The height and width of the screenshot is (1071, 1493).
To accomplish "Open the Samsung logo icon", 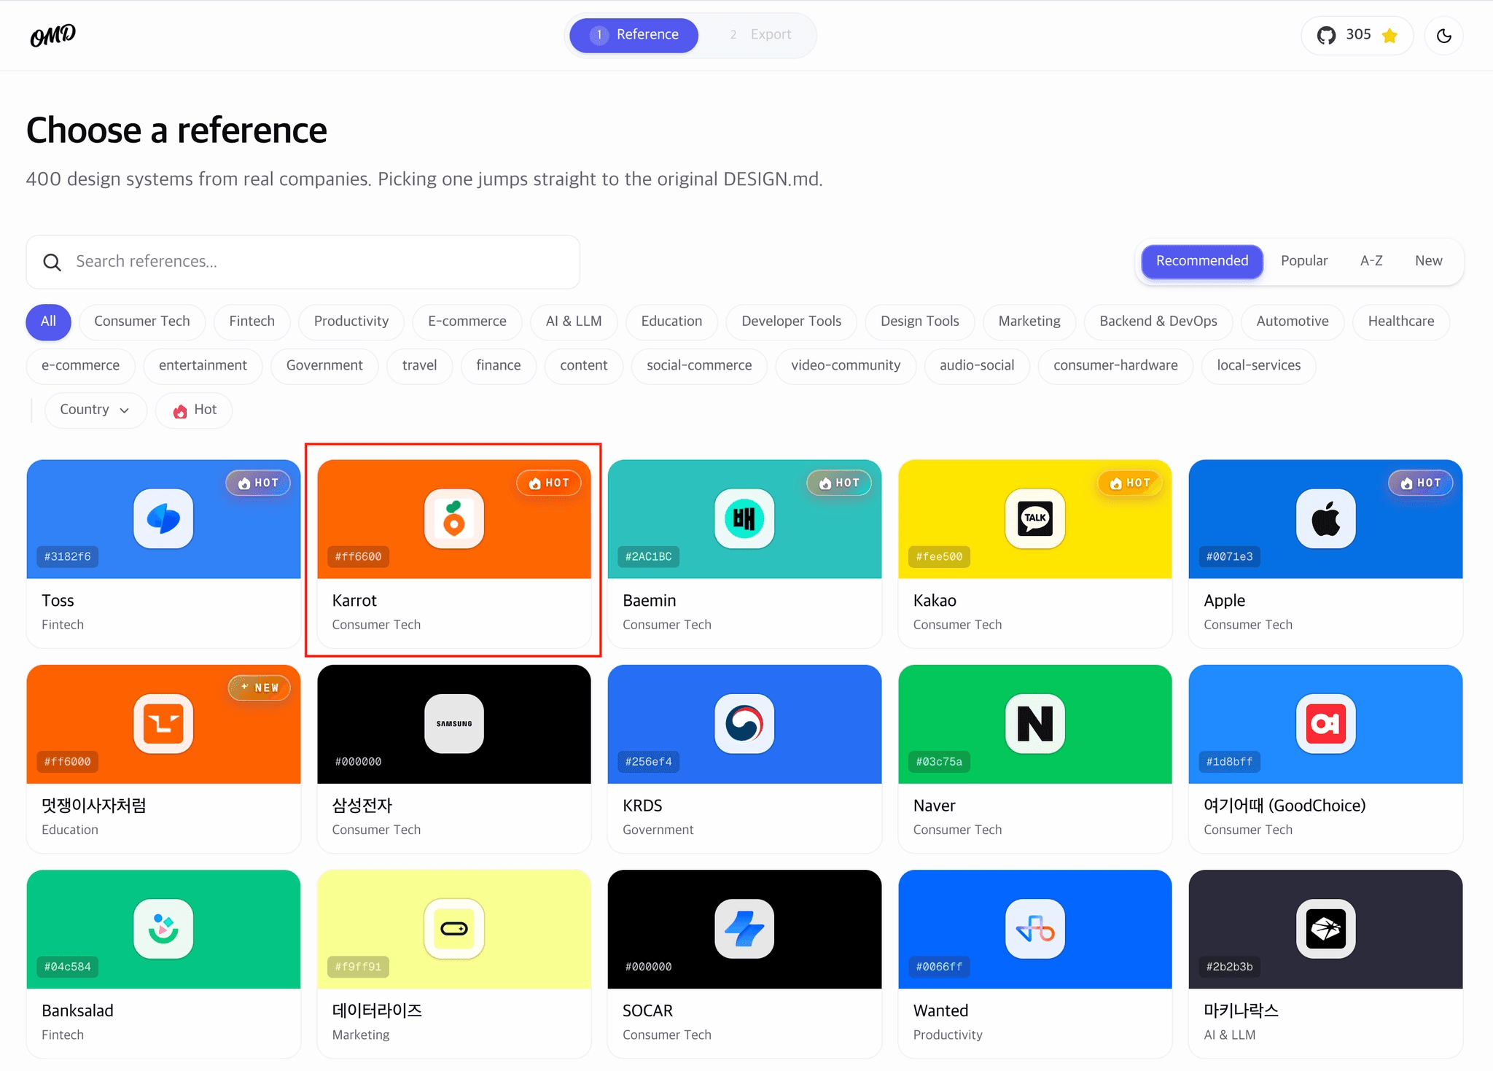I will point(454,723).
